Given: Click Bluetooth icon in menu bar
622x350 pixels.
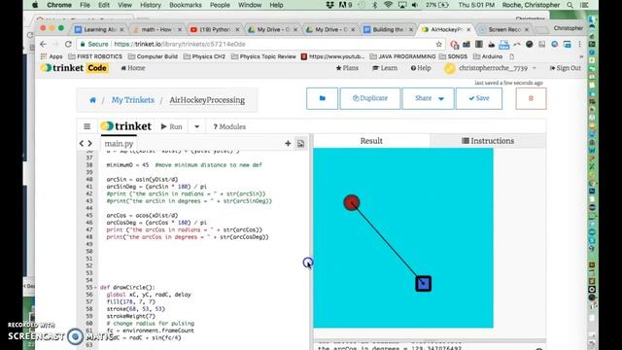Looking at the screenshot, I should coord(375,5).
